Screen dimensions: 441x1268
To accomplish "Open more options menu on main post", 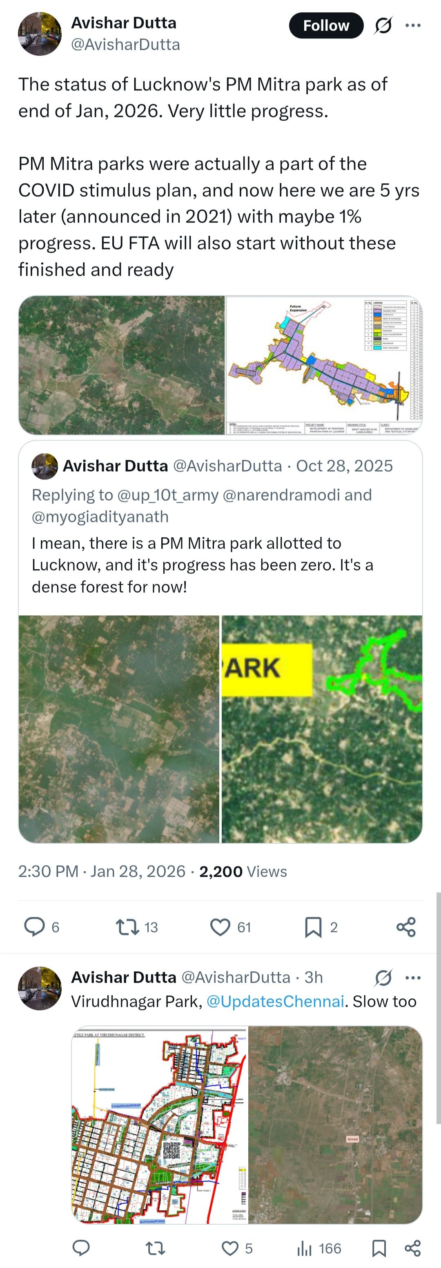I will click(412, 26).
